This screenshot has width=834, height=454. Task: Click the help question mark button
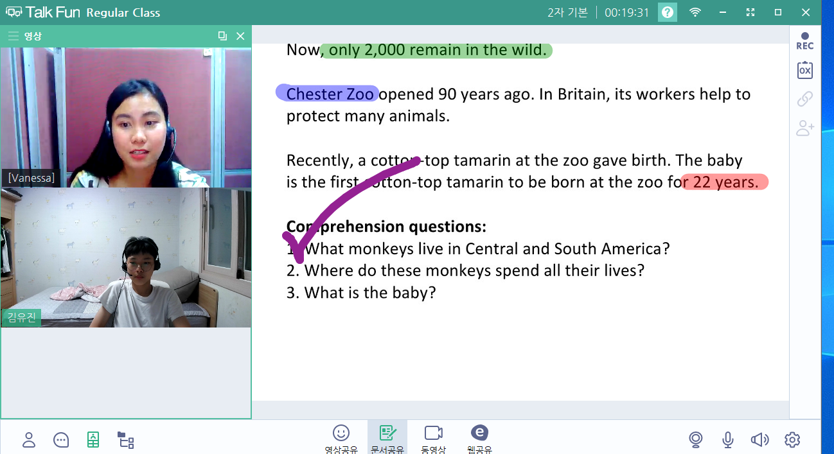[668, 12]
